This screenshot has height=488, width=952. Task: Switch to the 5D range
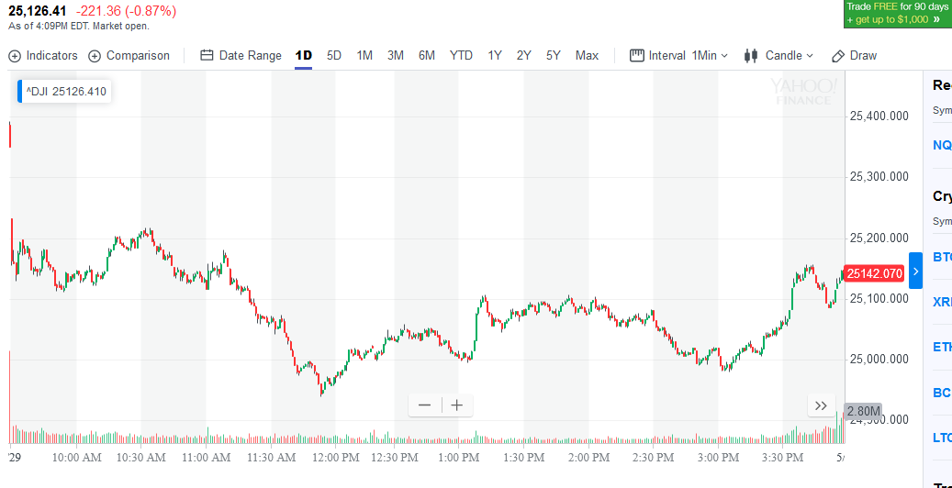click(x=334, y=56)
